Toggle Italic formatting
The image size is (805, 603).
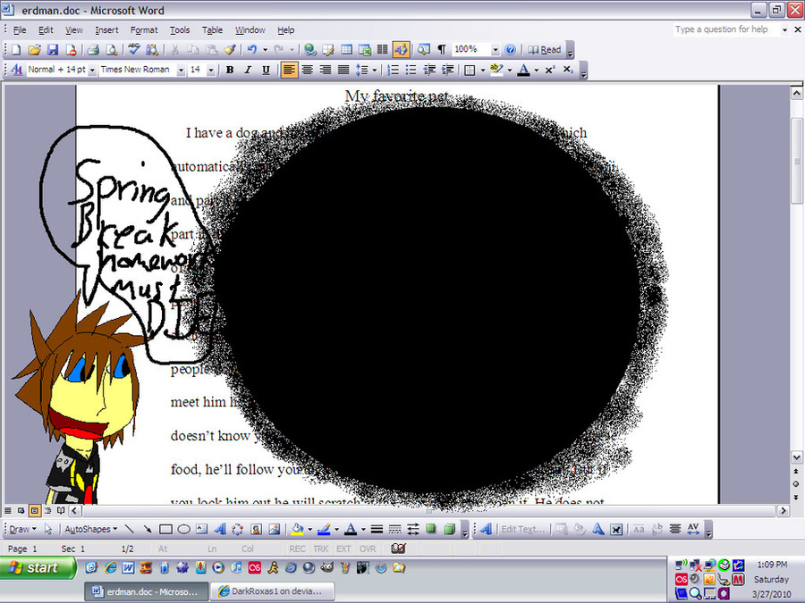click(x=248, y=70)
